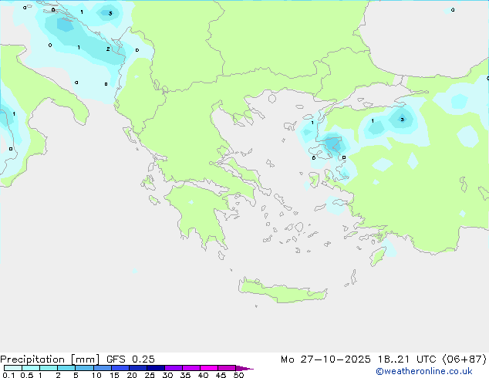This screenshot has width=489, height=378.
Task: Pick the 5–10 mm legend swatch
Action: pos(85,368)
